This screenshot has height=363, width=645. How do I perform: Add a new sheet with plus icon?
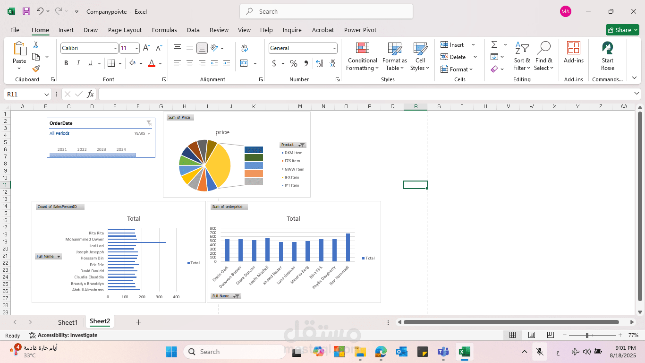pos(138,322)
